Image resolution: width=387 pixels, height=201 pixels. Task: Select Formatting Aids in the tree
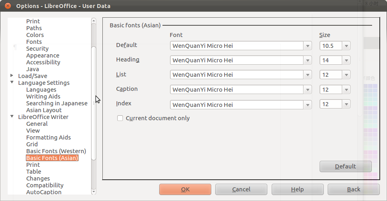(49, 137)
